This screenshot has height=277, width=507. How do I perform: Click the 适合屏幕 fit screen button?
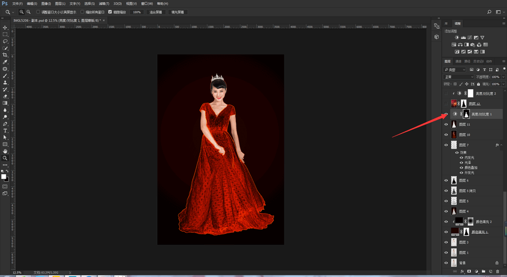pos(155,12)
